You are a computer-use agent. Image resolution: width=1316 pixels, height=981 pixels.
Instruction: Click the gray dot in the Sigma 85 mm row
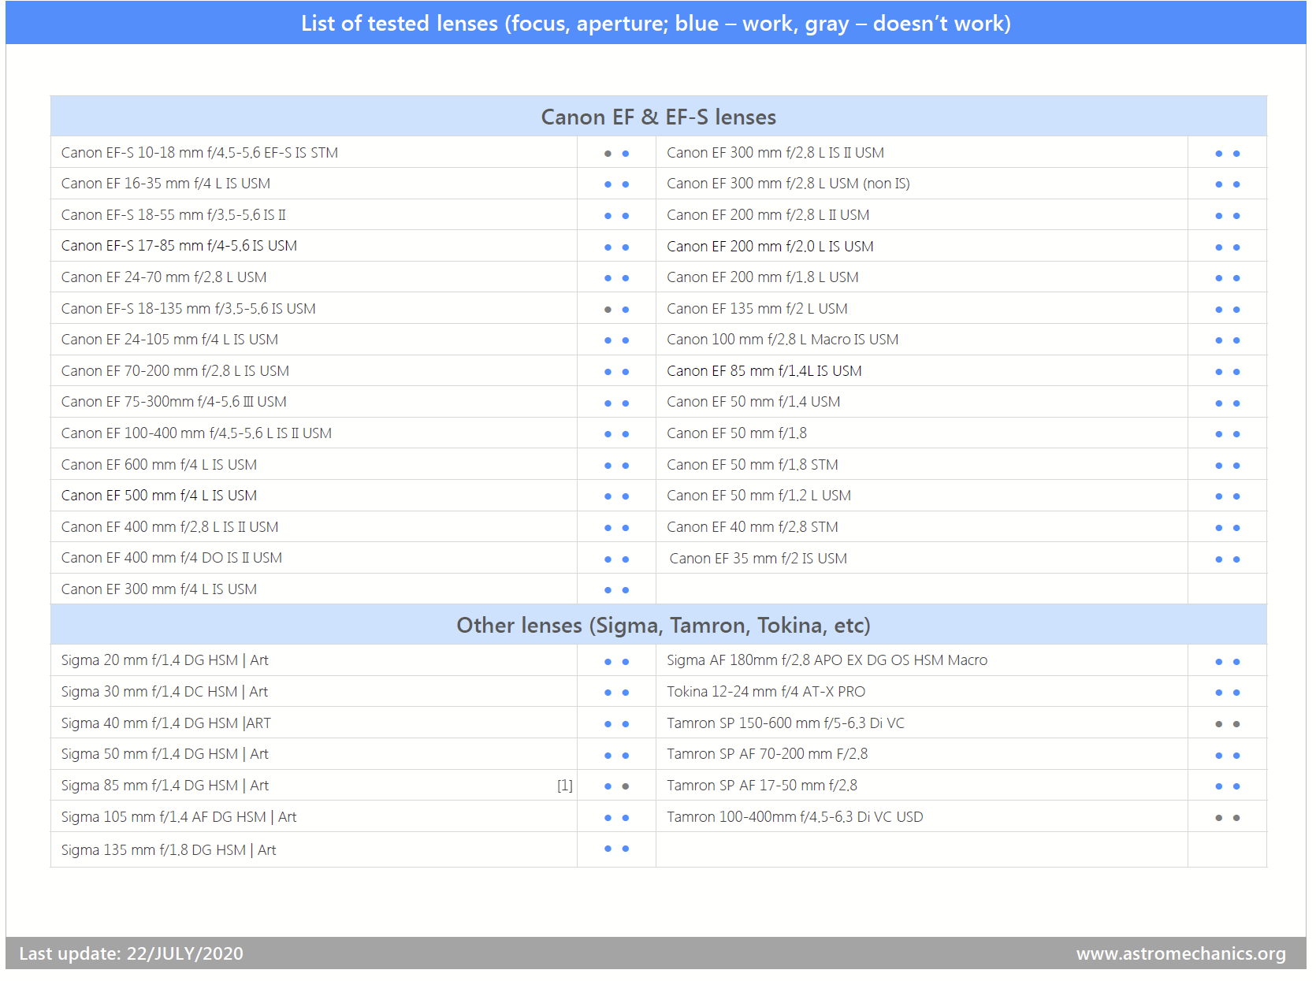pos(626,786)
